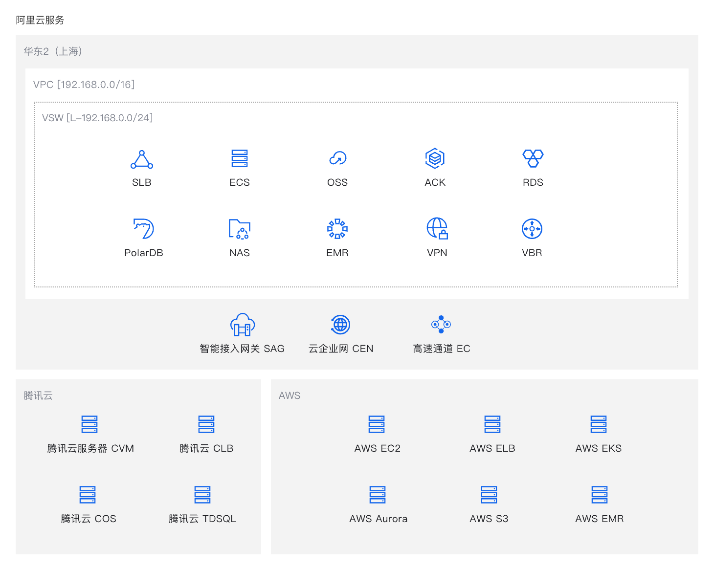
Task: Select the AWS EC2 text label
Action: click(378, 448)
